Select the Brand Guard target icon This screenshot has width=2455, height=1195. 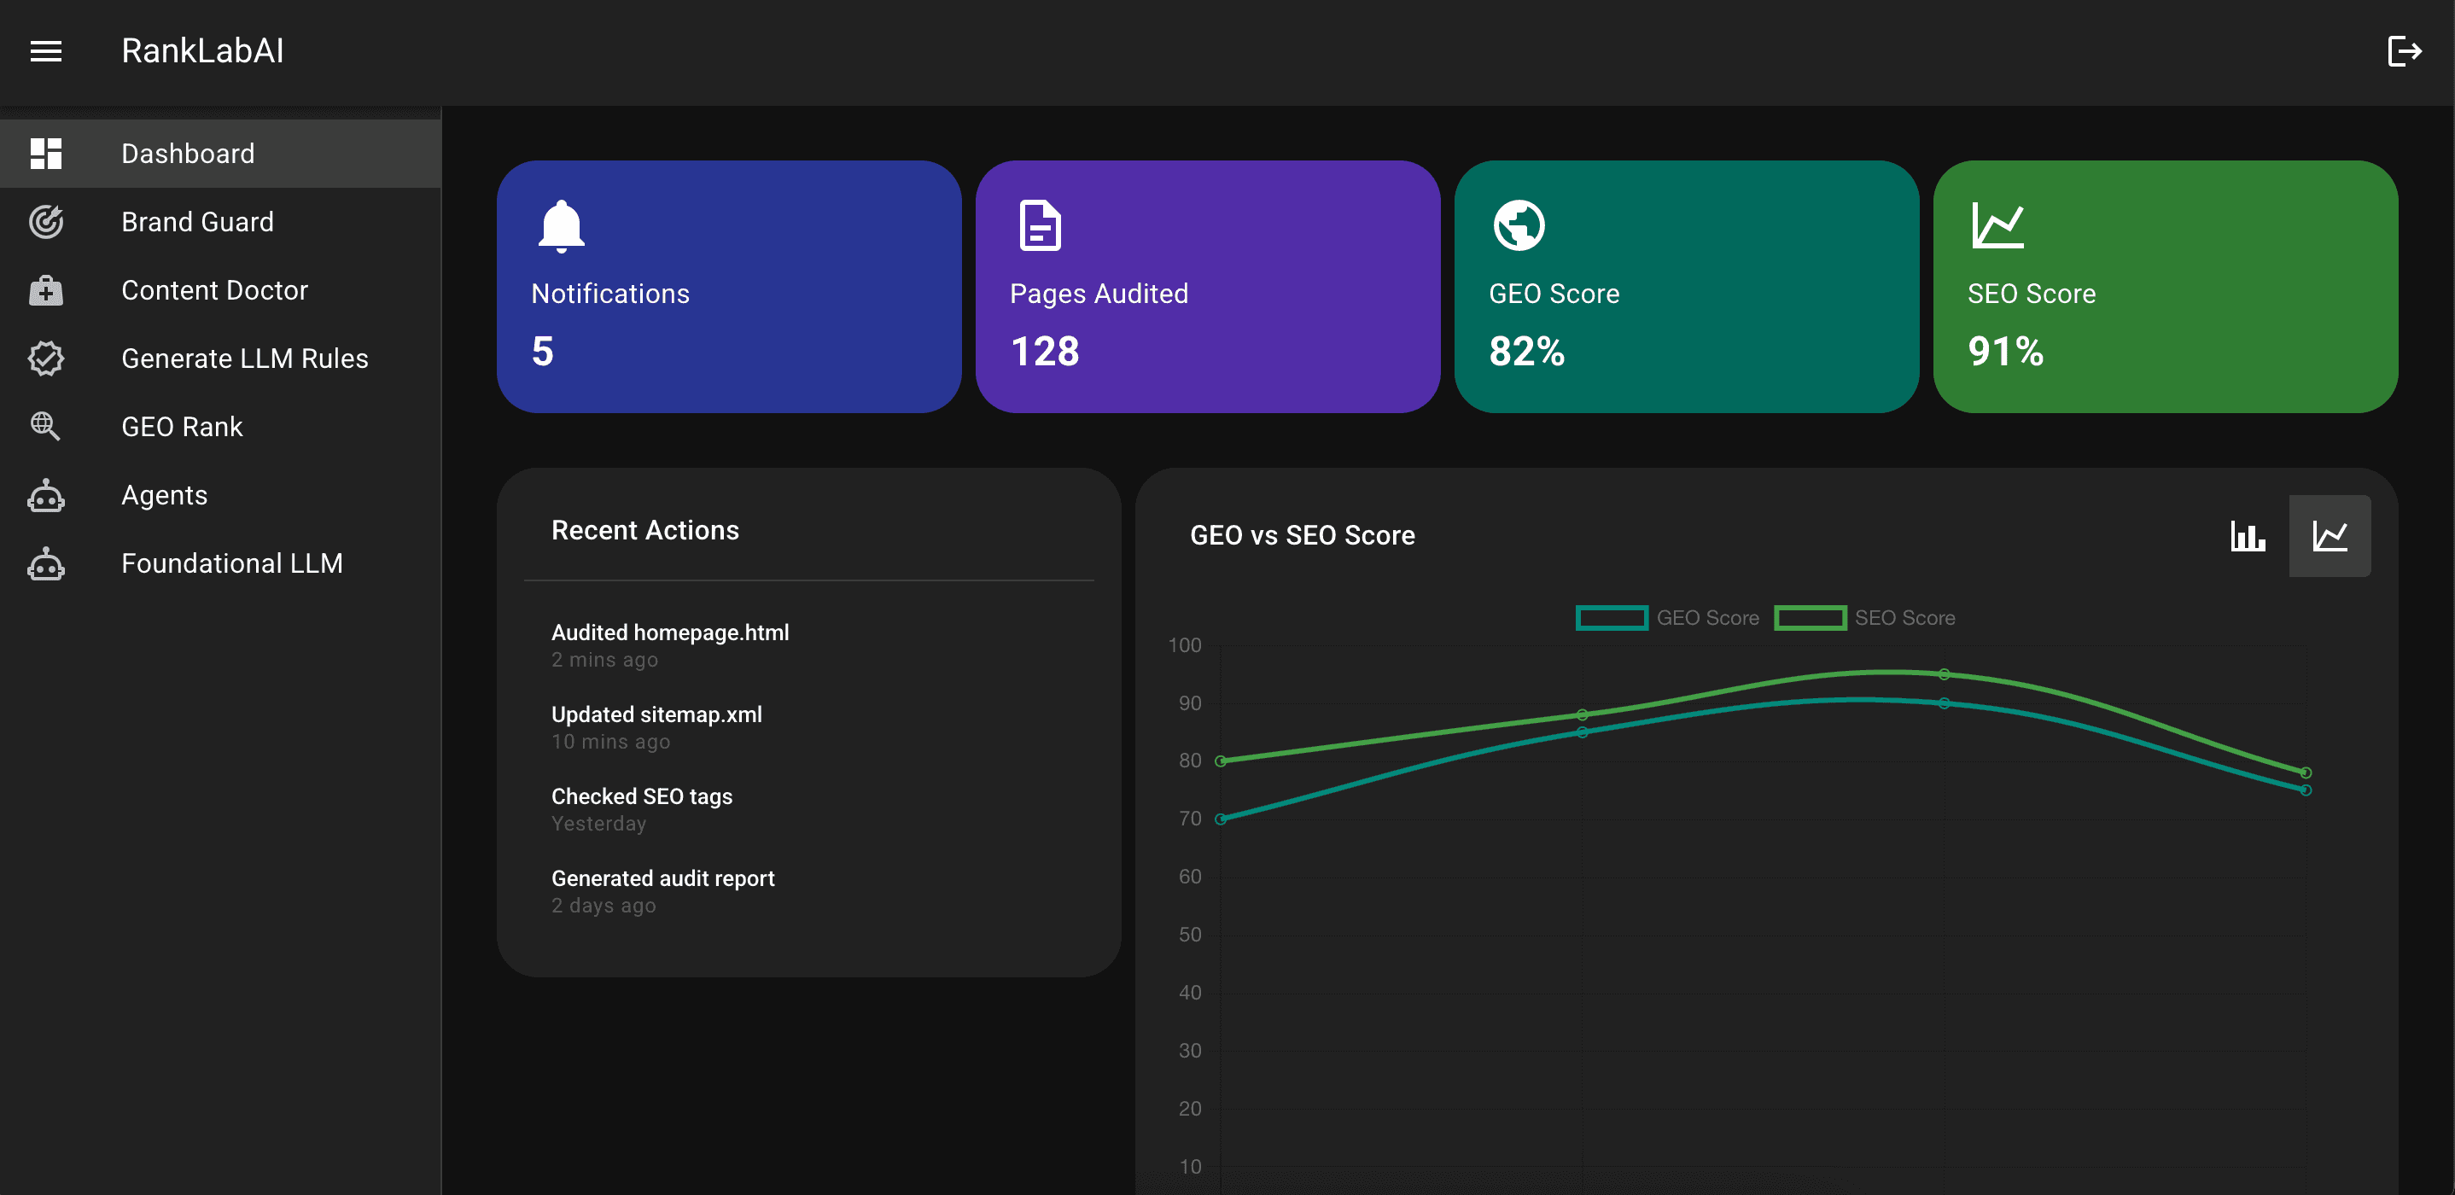pos(44,221)
